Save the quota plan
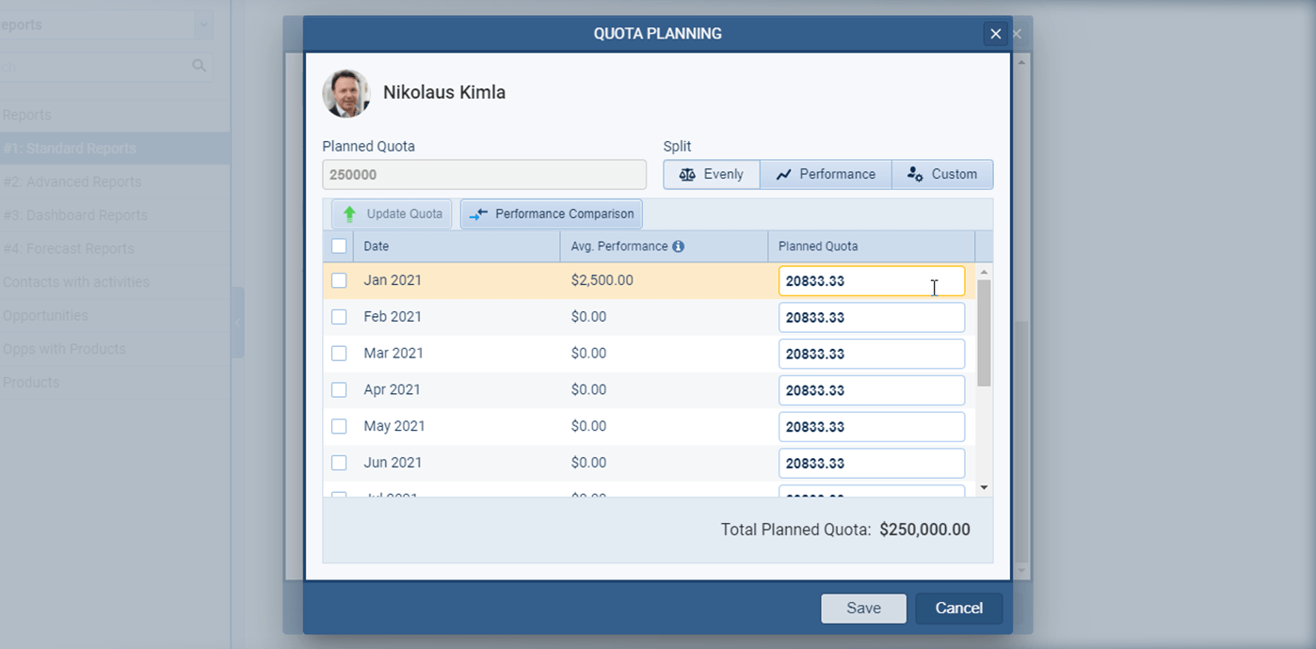Image resolution: width=1316 pixels, height=649 pixels. point(863,609)
